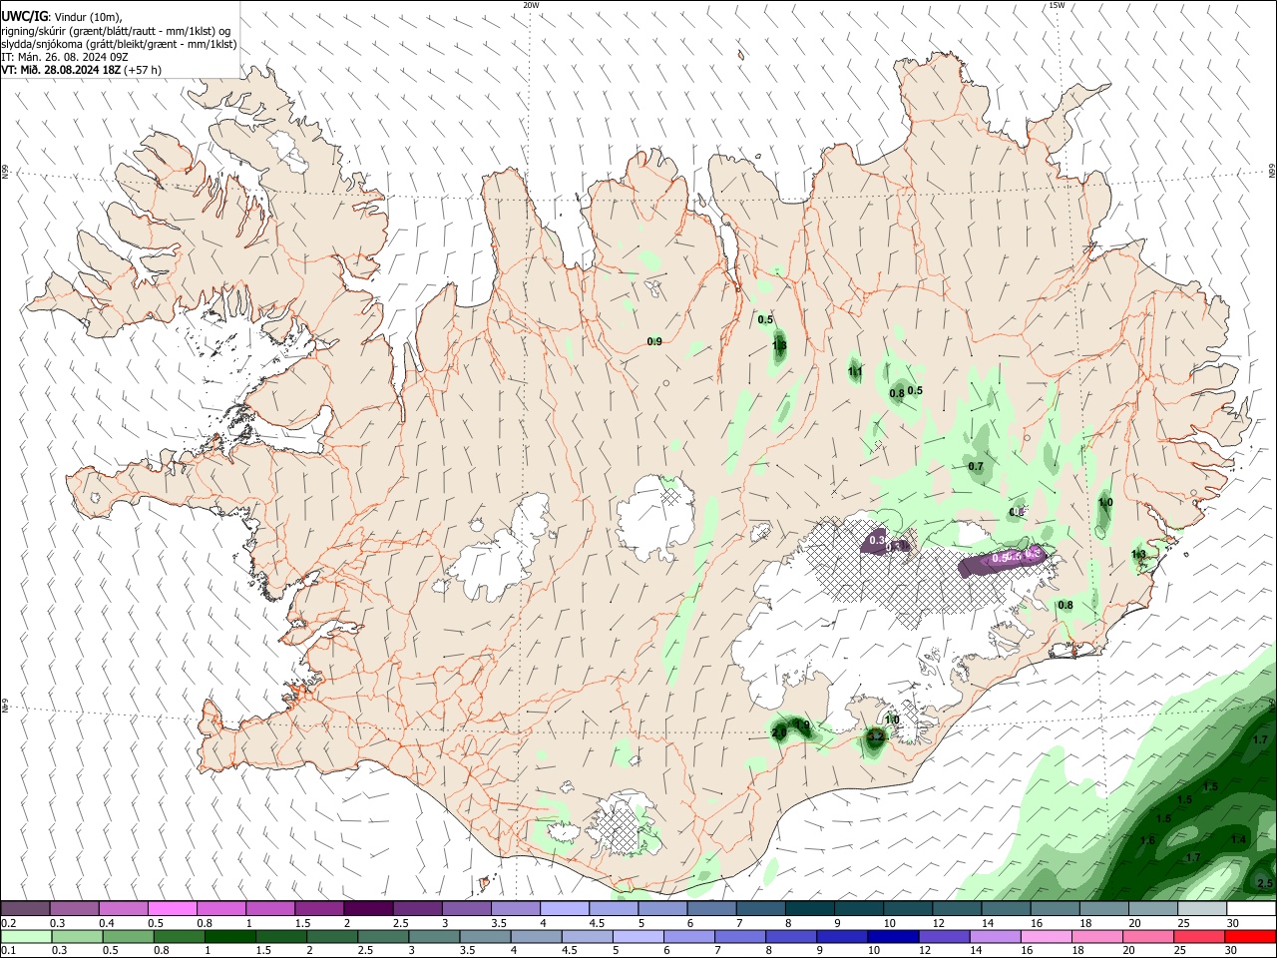Click the 'UWC/IG: Vindur (10m)' title text
The width and height of the screenshot is (1277, 958).
point(62,16)
